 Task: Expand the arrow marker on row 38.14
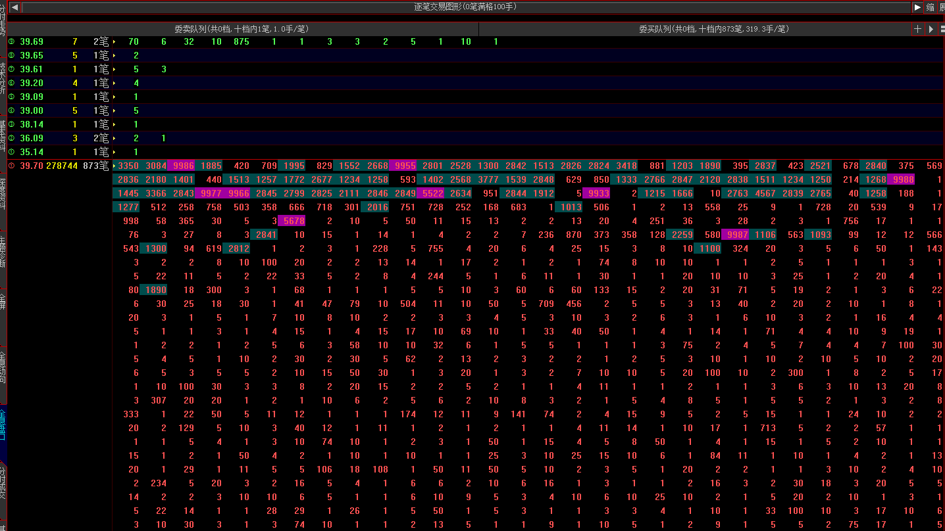point(115,124)
